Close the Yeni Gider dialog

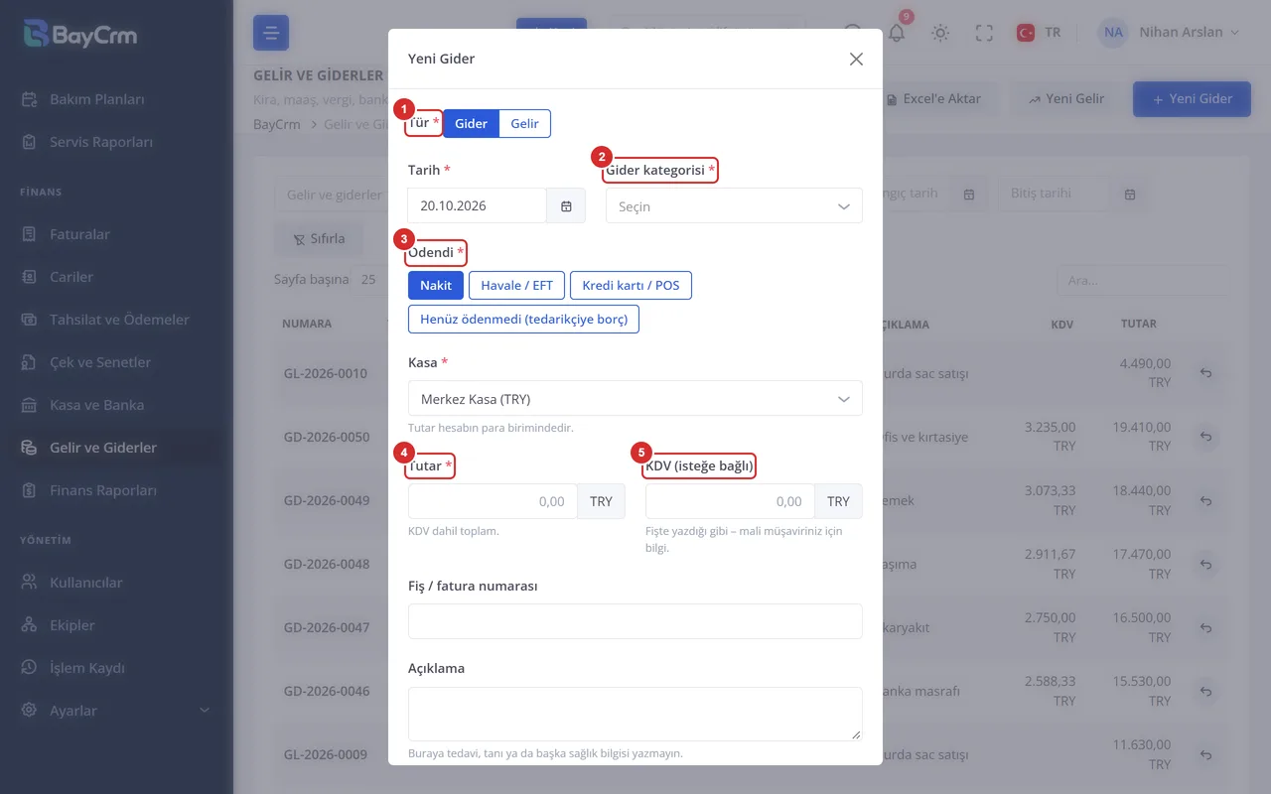[856, 59]
